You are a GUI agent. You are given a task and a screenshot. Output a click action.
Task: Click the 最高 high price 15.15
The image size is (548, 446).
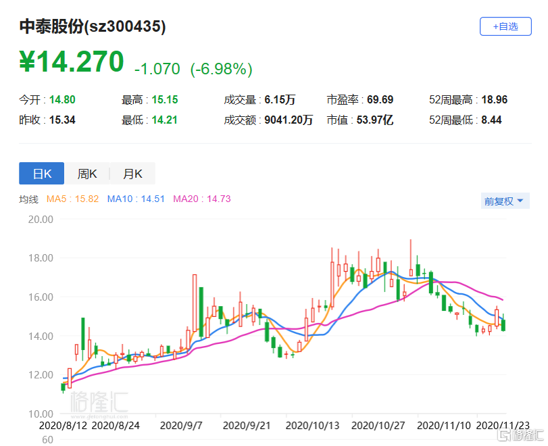(x=165, y=100)
